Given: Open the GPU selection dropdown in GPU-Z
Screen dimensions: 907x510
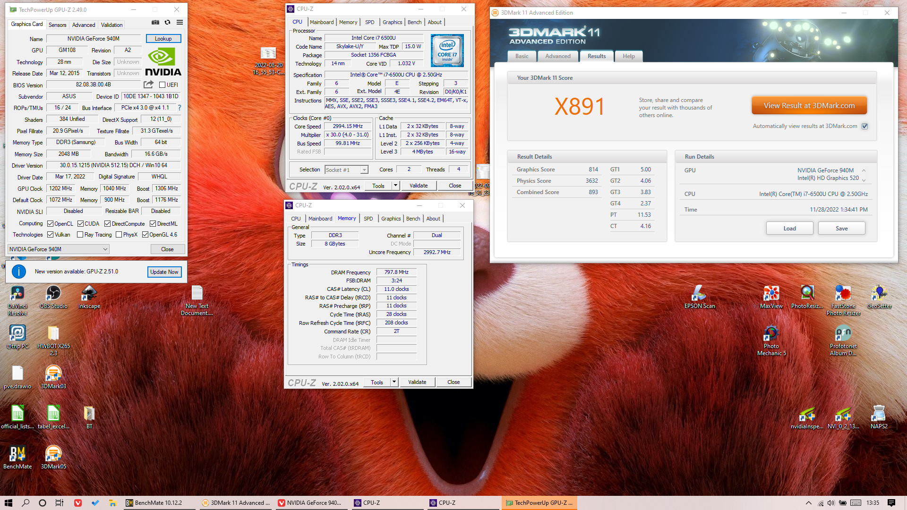Looking at the screenshot, I should tap(59, 249).
